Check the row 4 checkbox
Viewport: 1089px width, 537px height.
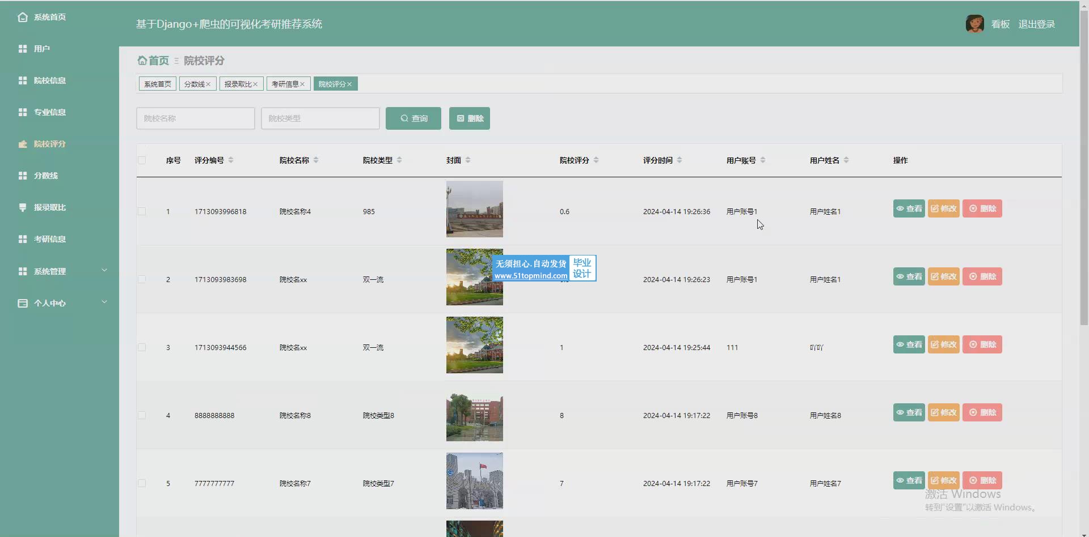142,415
